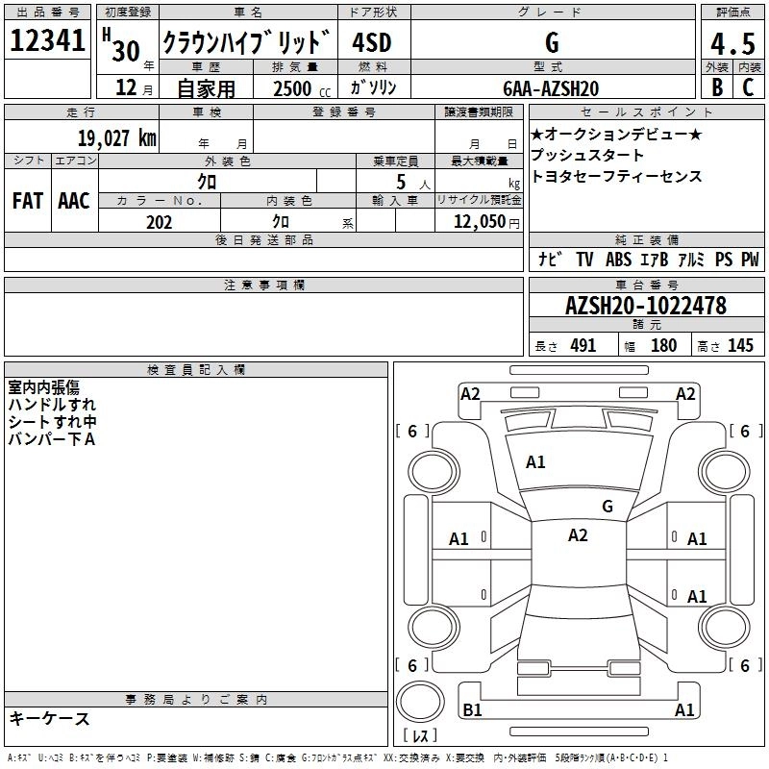Click the 純正装備 header
Image resolution: width=769 pixels, height=769 pixels.
[646, 239]
